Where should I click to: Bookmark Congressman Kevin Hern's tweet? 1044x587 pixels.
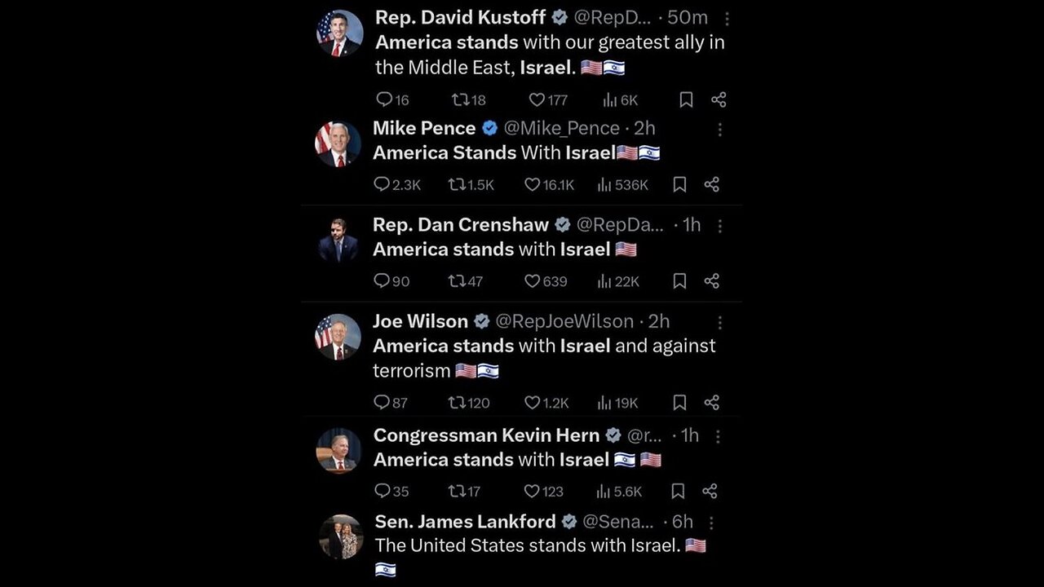(x=678, y=491)
